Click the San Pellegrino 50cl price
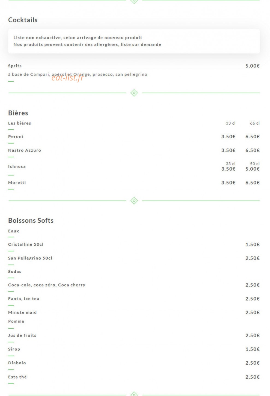Viewport: 270px width, 396px height. [x=252, y=258]
